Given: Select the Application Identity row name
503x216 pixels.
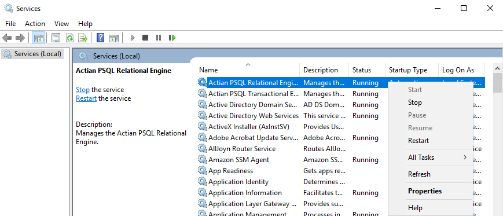Looking at the screenshot, I should [238, 182].
